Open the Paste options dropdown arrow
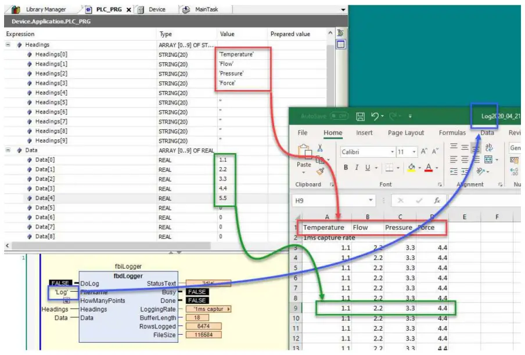The height and width of the screenshot is (355, 525). coord(304,172)
